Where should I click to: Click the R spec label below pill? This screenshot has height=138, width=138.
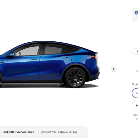point(137,71)
